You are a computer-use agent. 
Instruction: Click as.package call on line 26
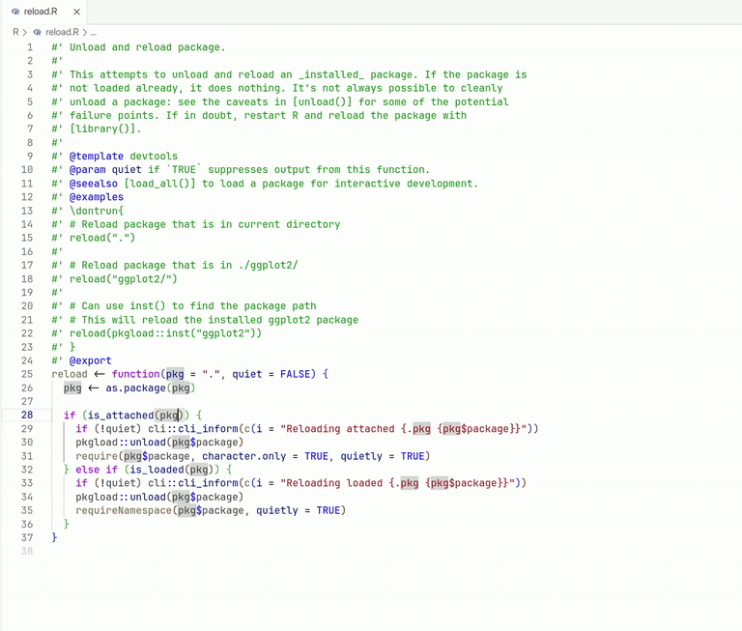[x=135, y=388]
